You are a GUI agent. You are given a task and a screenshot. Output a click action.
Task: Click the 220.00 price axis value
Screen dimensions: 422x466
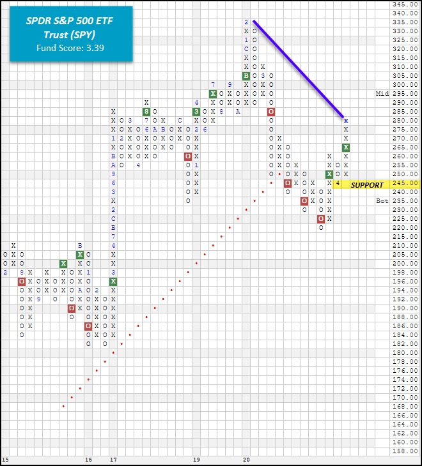point(405,228)
